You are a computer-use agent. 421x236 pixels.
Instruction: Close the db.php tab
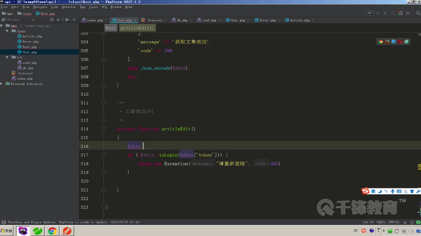click(x=190, y=20)
